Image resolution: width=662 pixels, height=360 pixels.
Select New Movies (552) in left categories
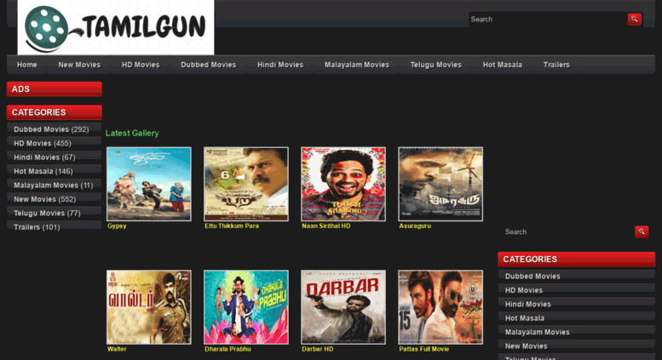[54, 199]
